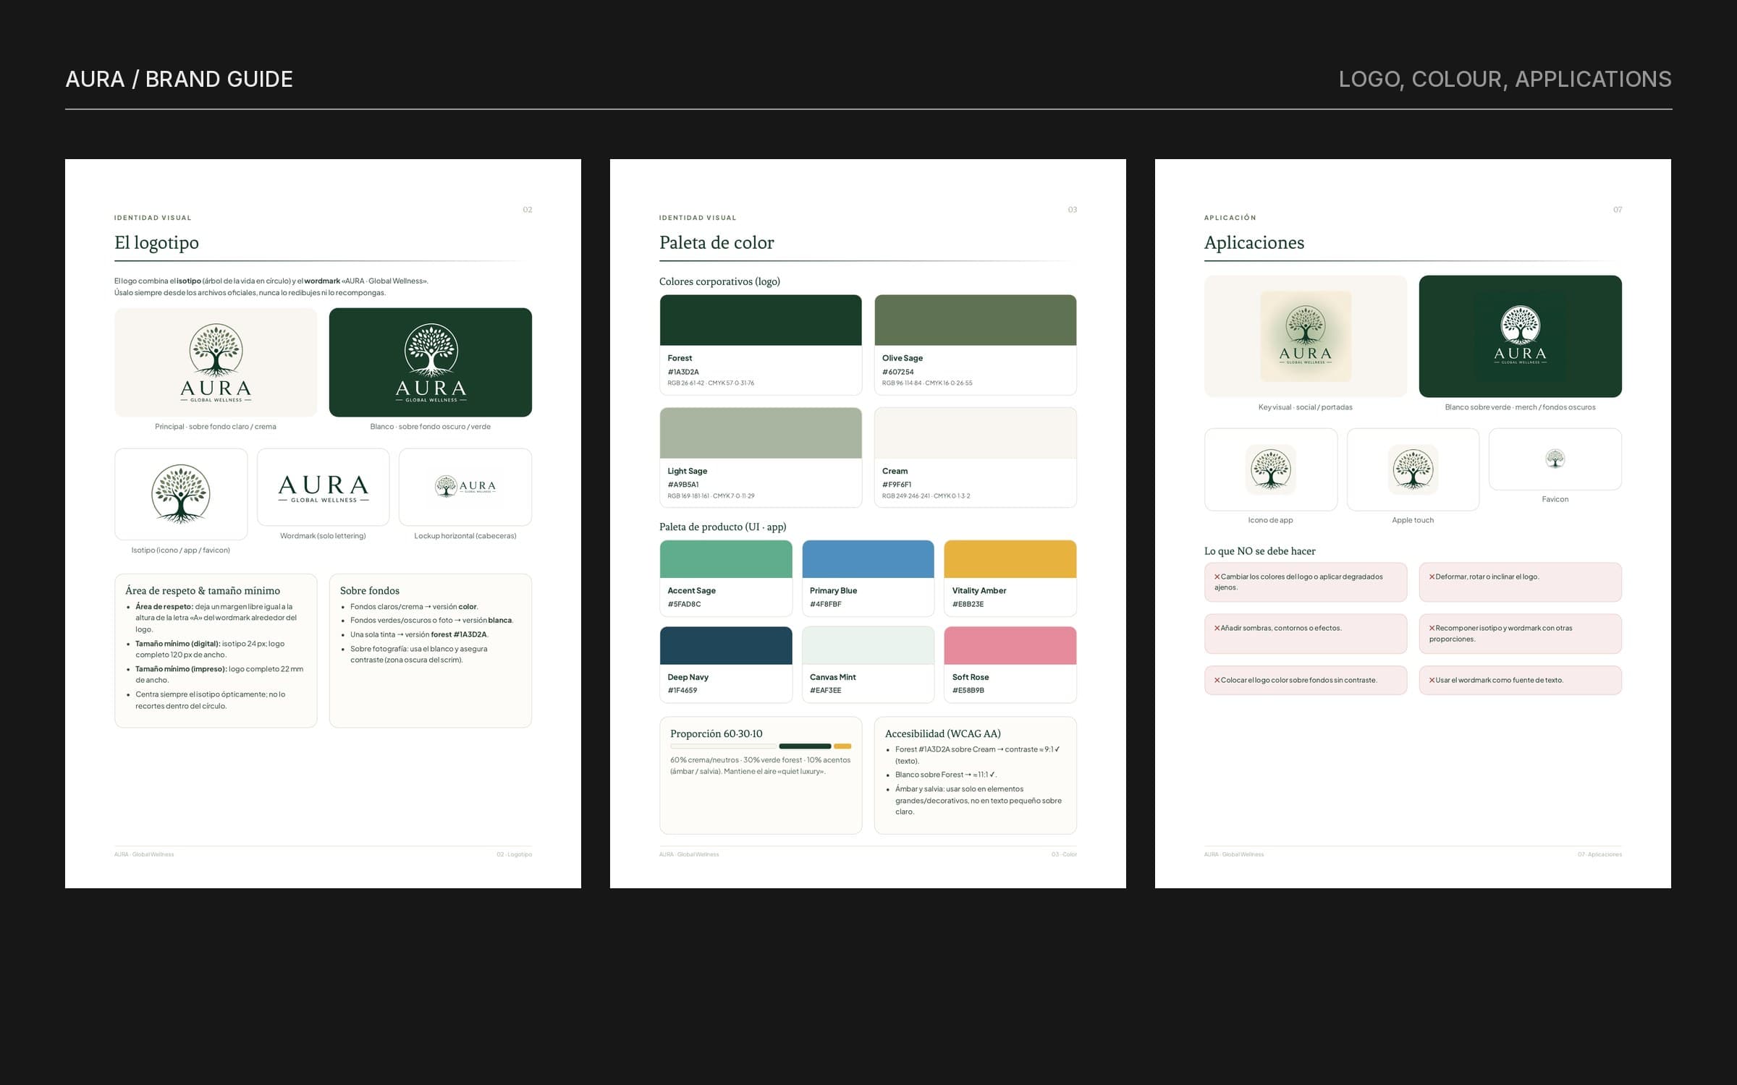Viewport: 1737px width, 1085px height.
Task: Click 'Lockup horizontal (cabeceras)' caption
Action: click(465, 536)
